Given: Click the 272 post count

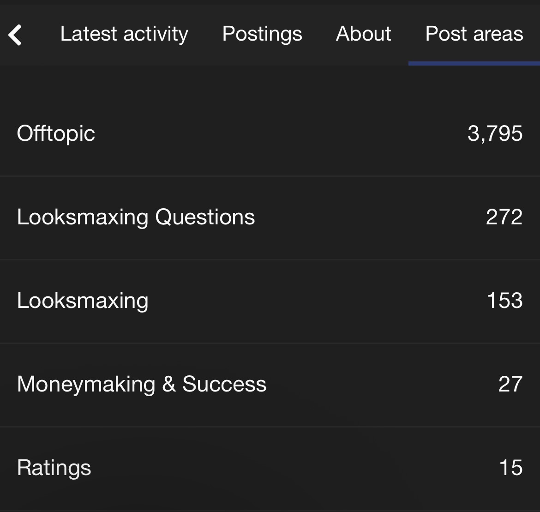Looking at the screenshot, I should pos(504,217).
